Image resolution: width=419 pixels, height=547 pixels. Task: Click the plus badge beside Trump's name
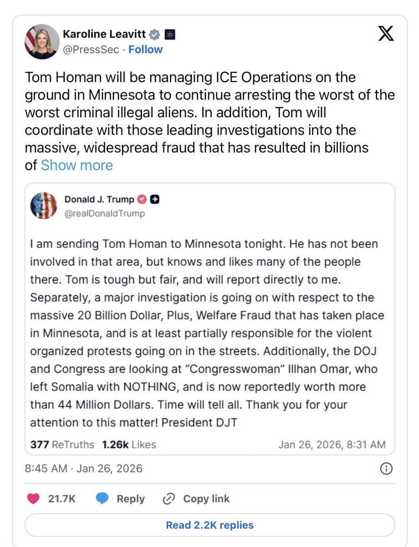pos(155,199)
